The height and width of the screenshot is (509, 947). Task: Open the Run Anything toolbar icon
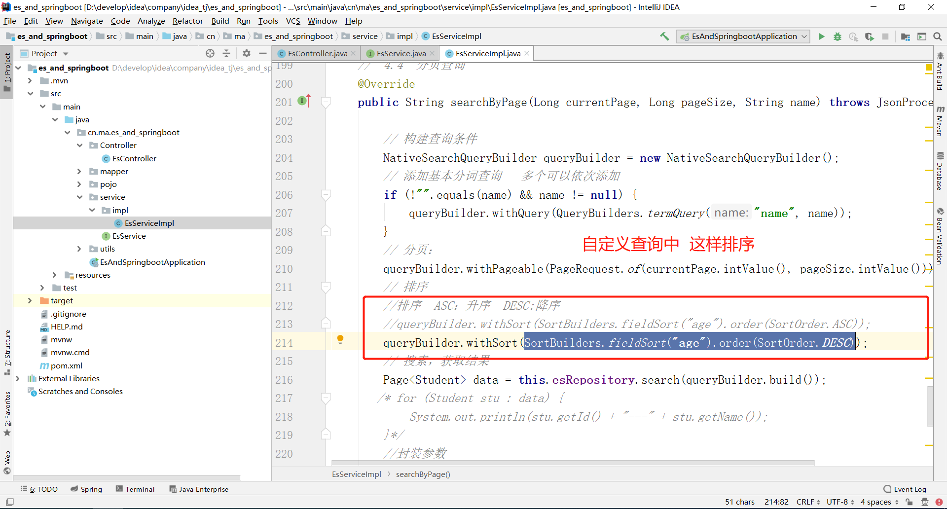click(x=921, y=36)
